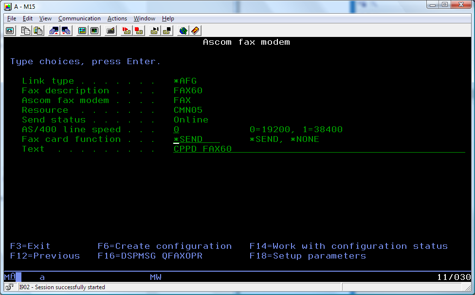This screenshot has height=295, width=475.
Task: Click the A - M15 window title icon
Action: (8, 6)
